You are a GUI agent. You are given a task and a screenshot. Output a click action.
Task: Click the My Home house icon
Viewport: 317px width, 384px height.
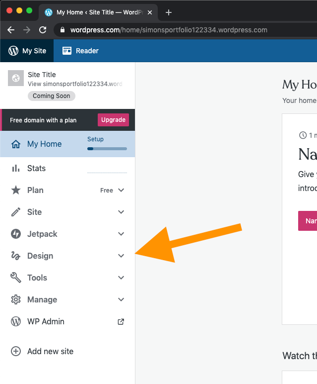click(16, 144)
